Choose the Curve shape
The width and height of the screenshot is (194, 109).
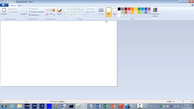68,9
